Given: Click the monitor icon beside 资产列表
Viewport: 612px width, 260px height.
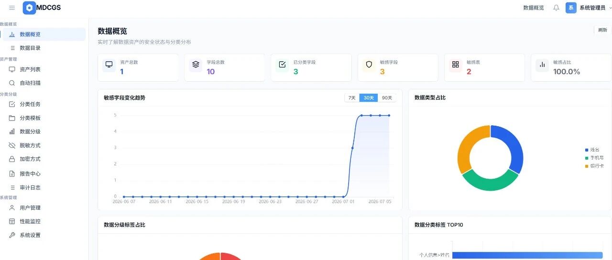Looking at the screenshot, I should tap(12, 69).
